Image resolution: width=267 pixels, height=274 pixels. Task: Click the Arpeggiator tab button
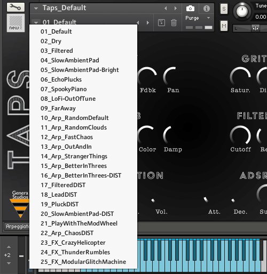[17, 227]
